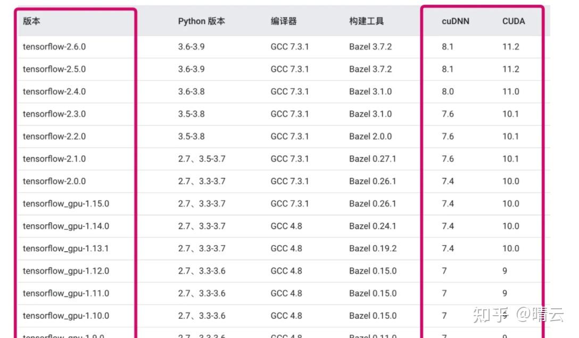Click Python 3.6-3.8 in tensorflow-2.4.0 row
This screenshot has width=579, height=338.
[191, 91]
